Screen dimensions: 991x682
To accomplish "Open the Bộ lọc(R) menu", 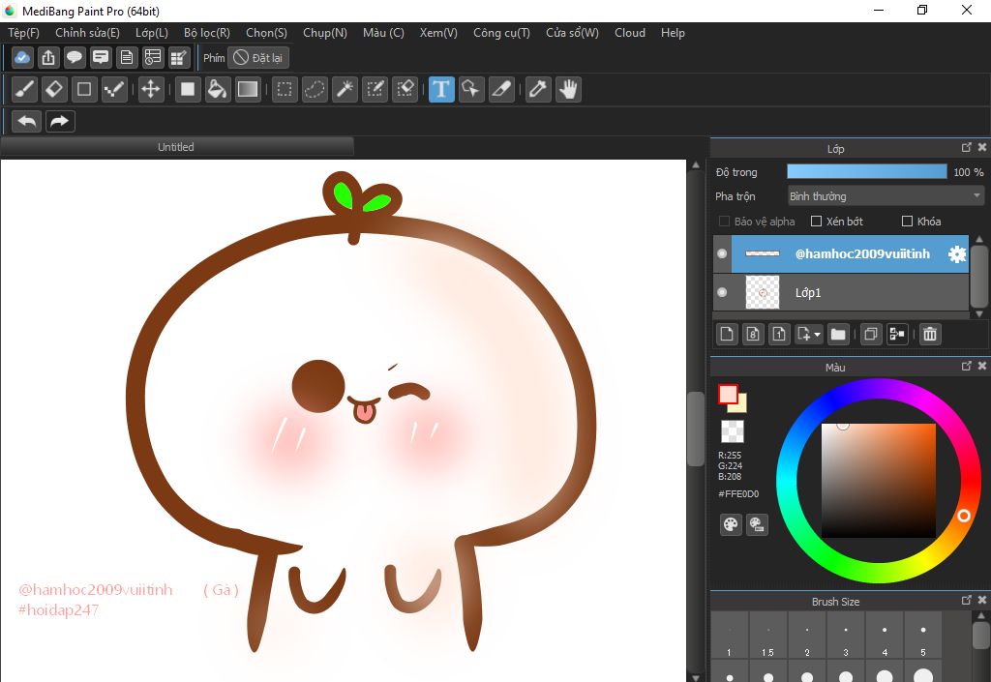I will coord(207,33).
